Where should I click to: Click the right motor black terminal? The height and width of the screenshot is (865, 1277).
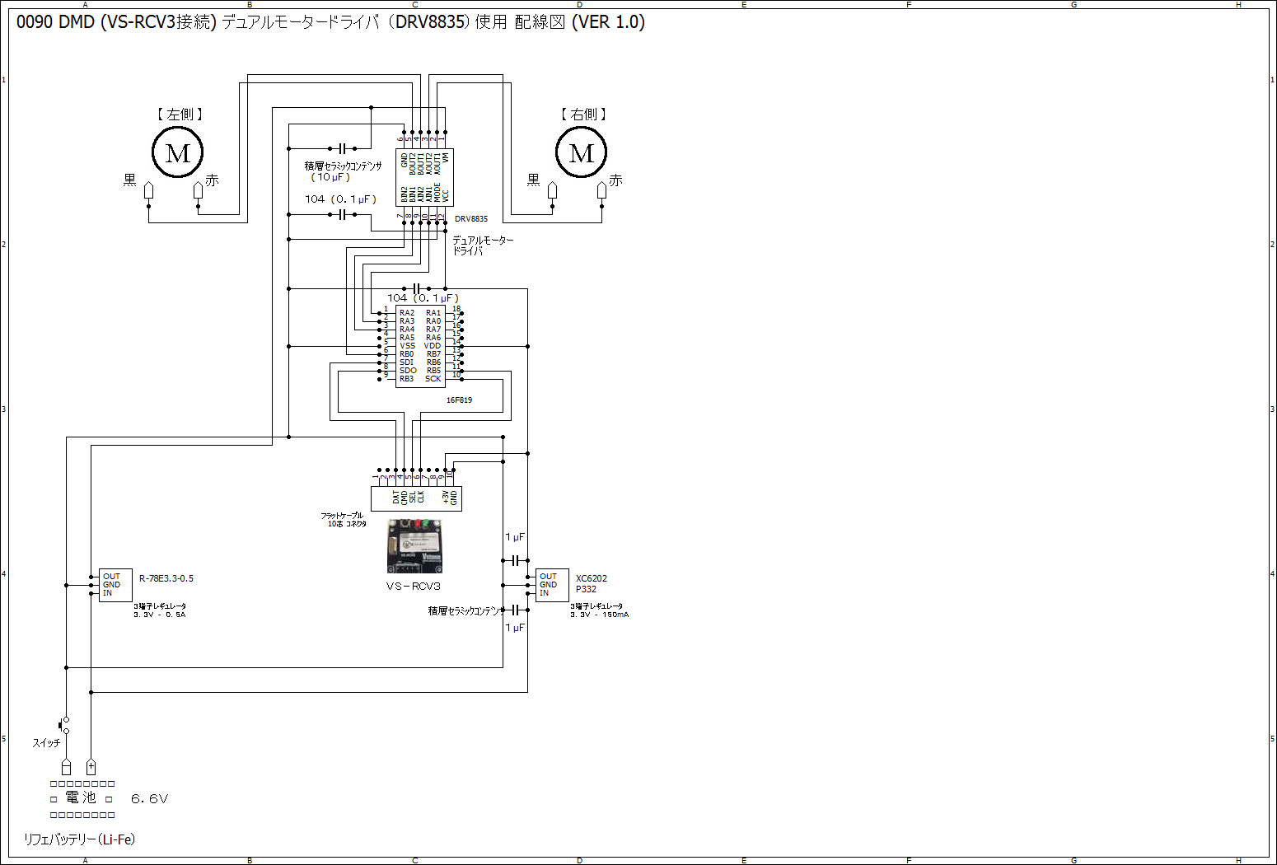(x=552, y=191)
